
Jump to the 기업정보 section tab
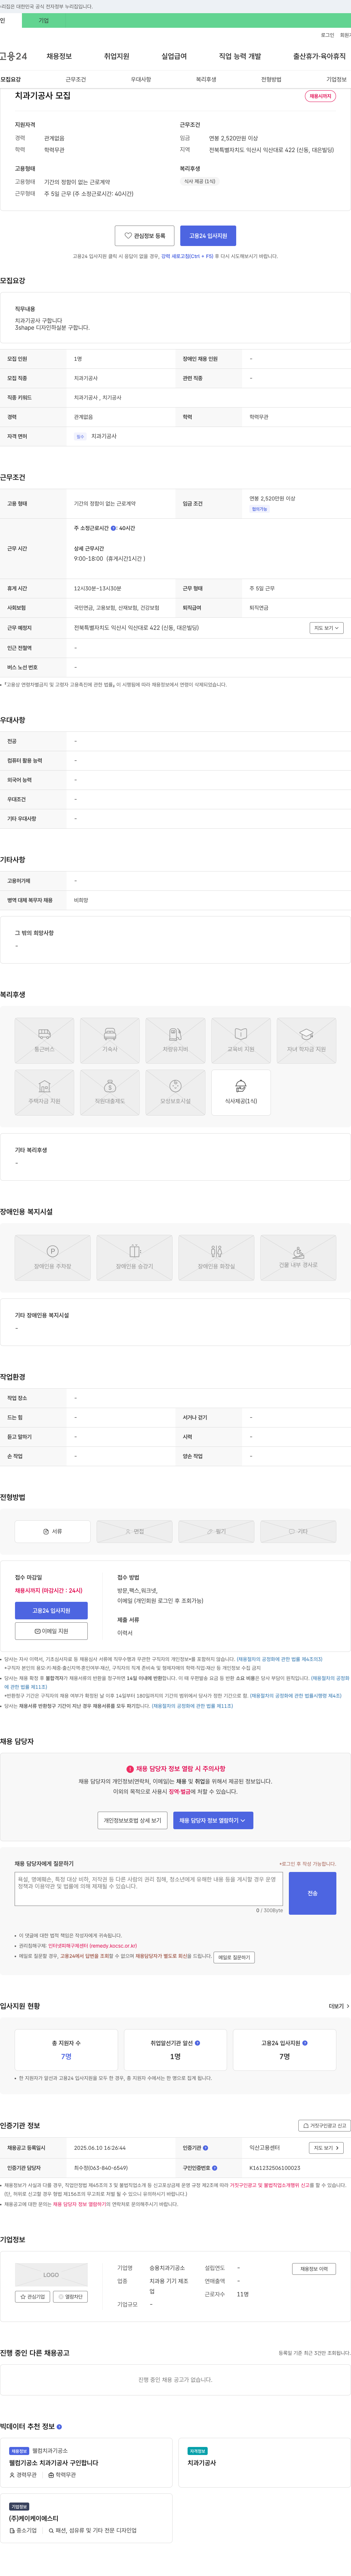point(336,79)
